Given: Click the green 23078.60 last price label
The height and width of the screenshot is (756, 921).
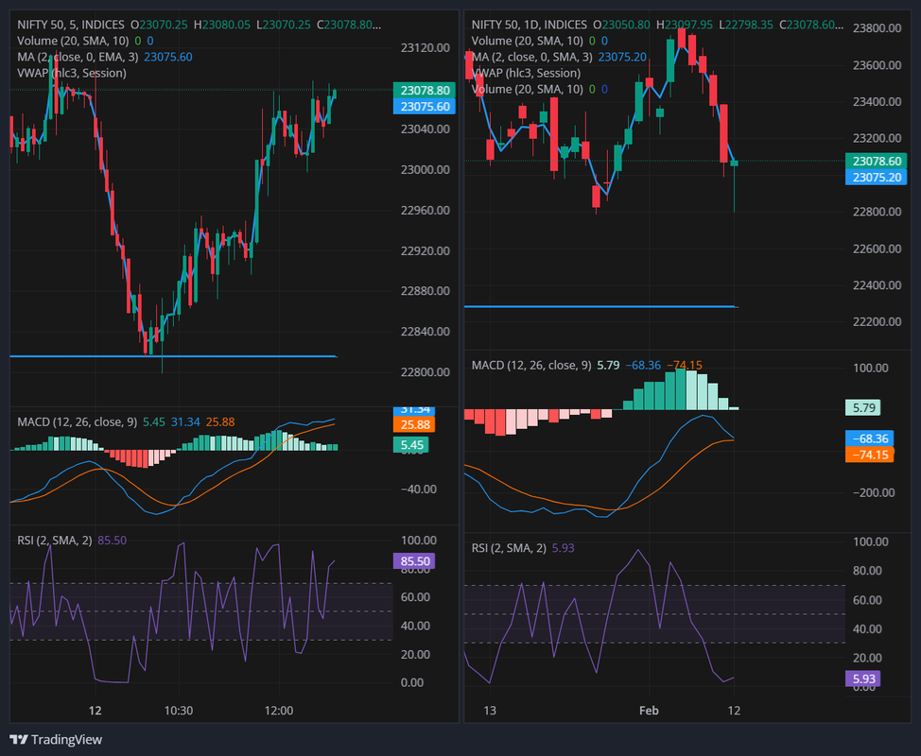Looking at the screenshot, I should coord(877,161).
